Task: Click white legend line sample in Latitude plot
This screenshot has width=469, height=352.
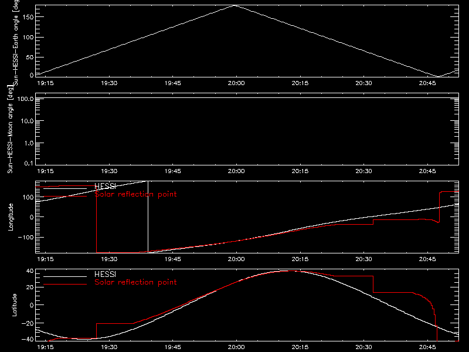Action: pyautogui.click(x=65, y=276)
